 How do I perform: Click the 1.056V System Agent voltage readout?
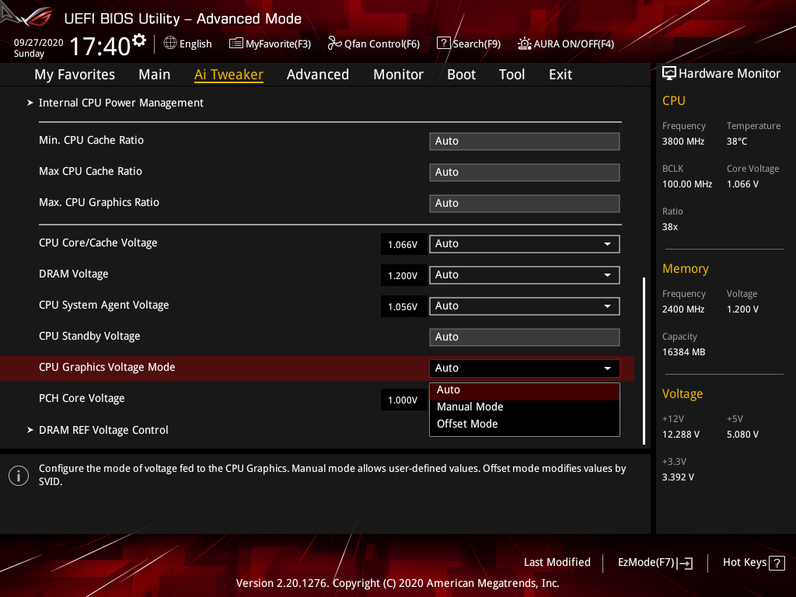point(403,306)
